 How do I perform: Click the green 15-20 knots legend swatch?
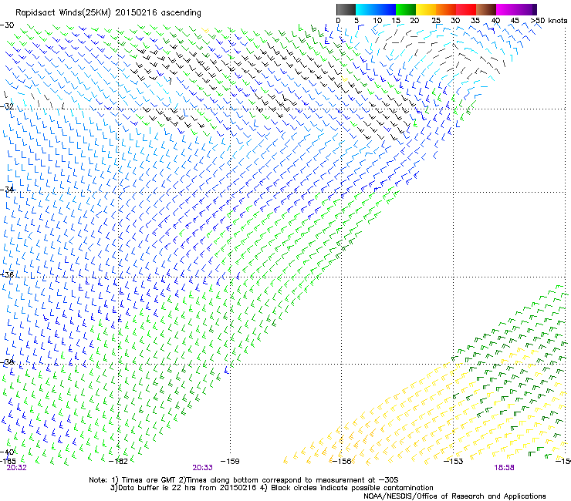pos(406,9)
